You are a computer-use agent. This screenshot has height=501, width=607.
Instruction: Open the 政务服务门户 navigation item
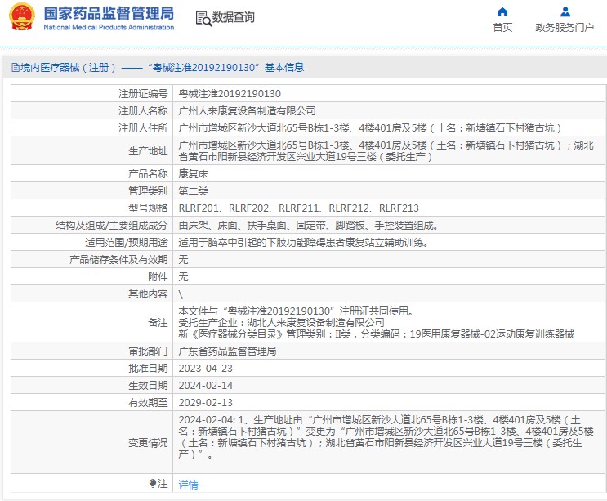565,27
